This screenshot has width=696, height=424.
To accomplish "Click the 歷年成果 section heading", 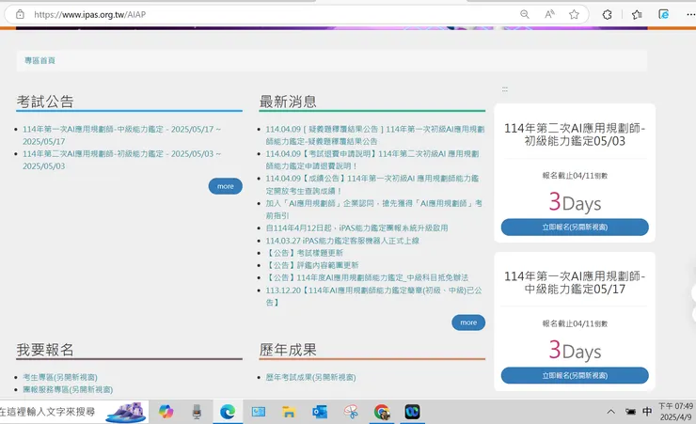I will tap(288, 350).
